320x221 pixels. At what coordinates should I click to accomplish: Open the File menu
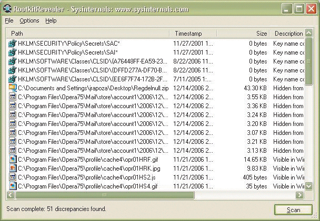click(9, 20)
